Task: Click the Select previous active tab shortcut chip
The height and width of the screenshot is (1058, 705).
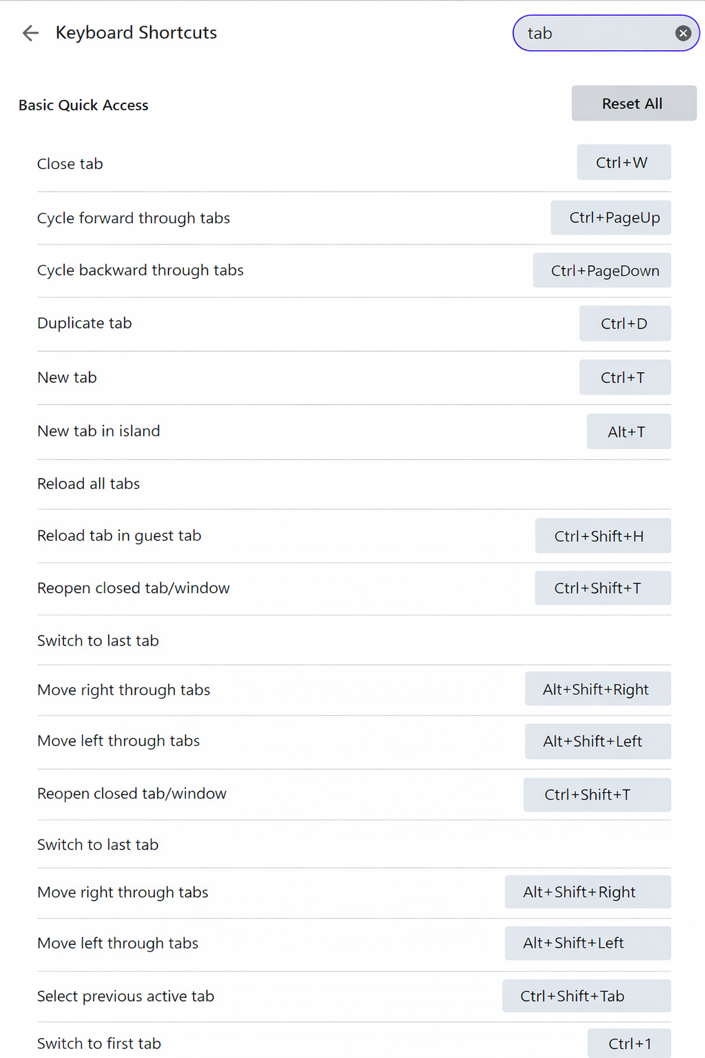Action: [586, 996]
